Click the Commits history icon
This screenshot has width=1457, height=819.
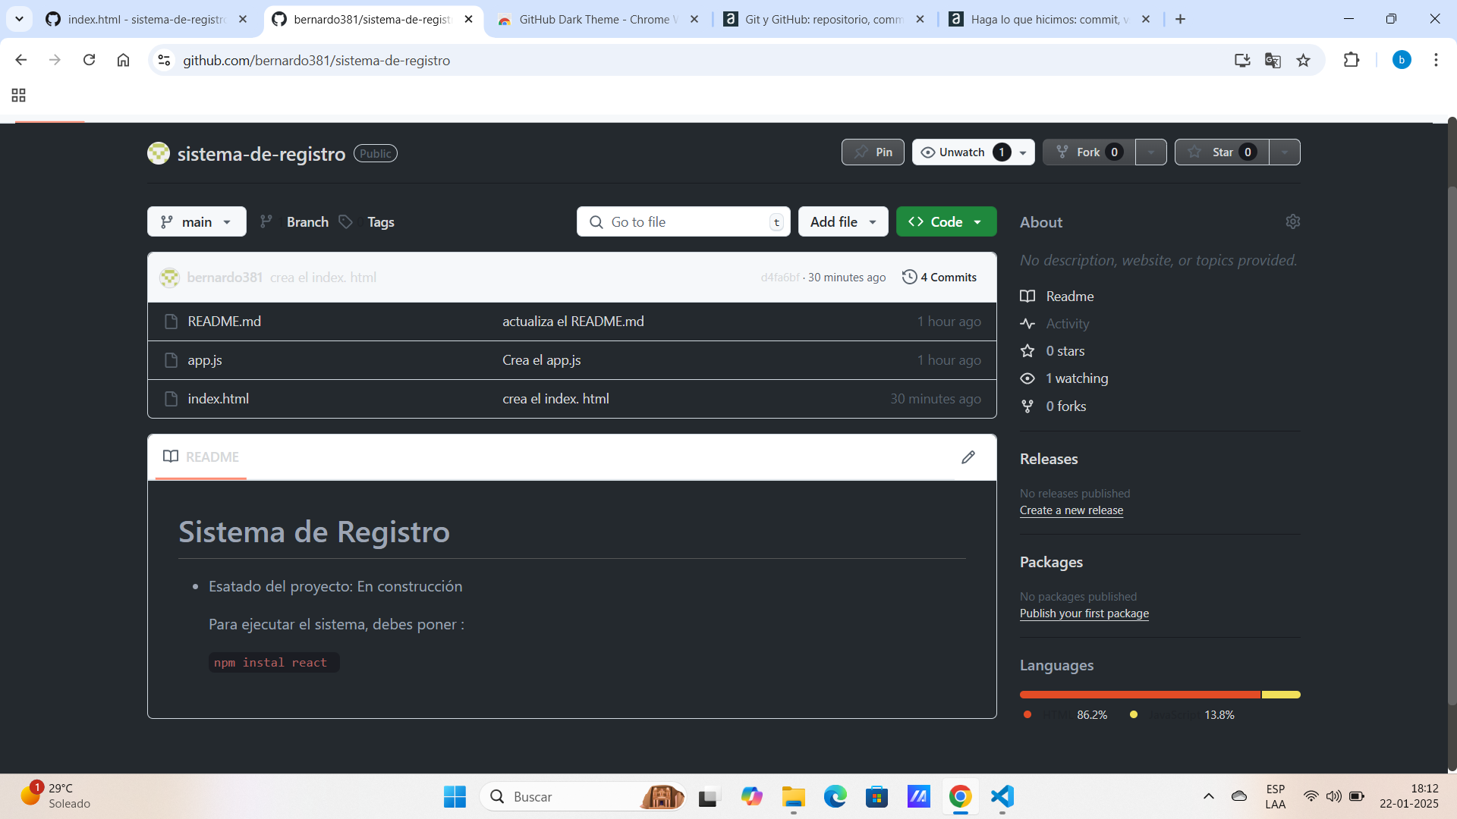point(910,277)
